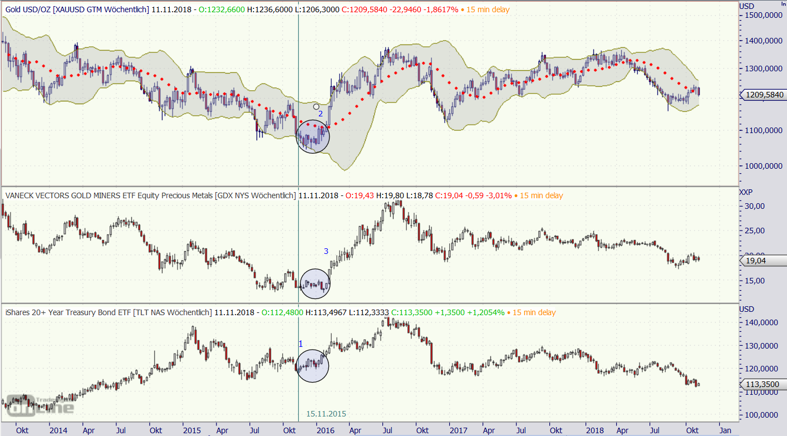Click the GDX open value O:19,43
The image size is (787, 436).
pos(360,195)
